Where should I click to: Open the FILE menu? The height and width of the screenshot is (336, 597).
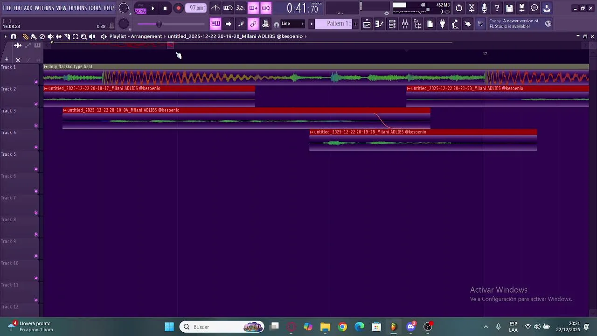pyautogui.click(x=7, y=8)
